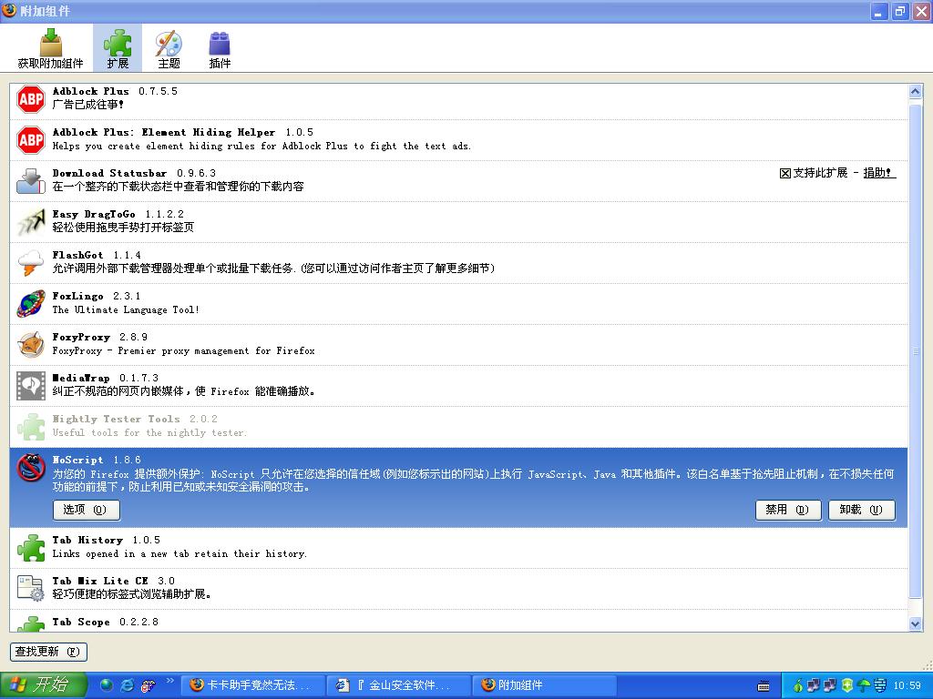Select the 'Download Statusbar' title text
This screenshot has height=699, width=933.
[x=109, y=173]
